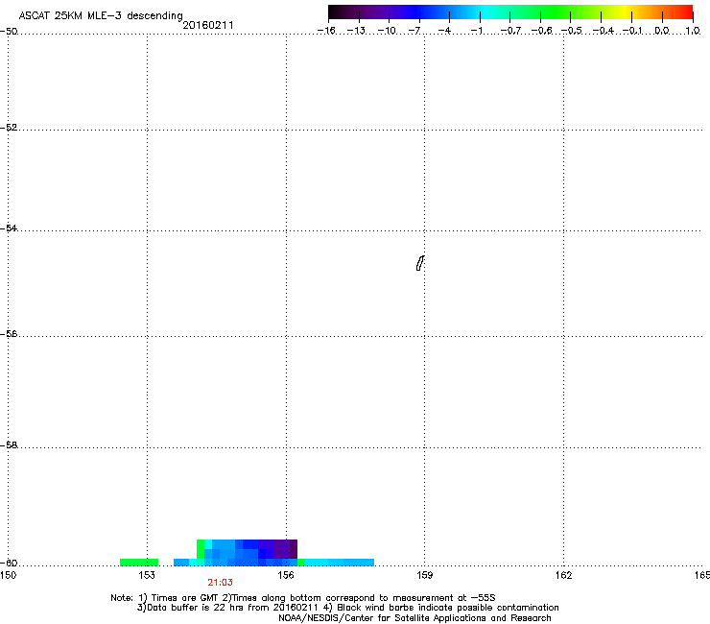The width and height of the screenshot is (710, 624).
Task: Click the latitude axis label -54
Action: 9,228
